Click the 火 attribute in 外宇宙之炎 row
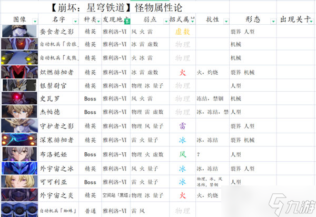This screenshot has width=316, height=217. [182, 195]
